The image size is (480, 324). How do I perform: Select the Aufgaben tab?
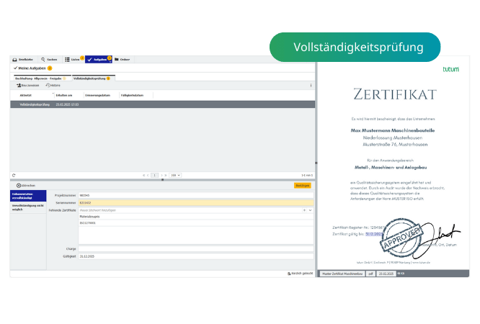99,59
